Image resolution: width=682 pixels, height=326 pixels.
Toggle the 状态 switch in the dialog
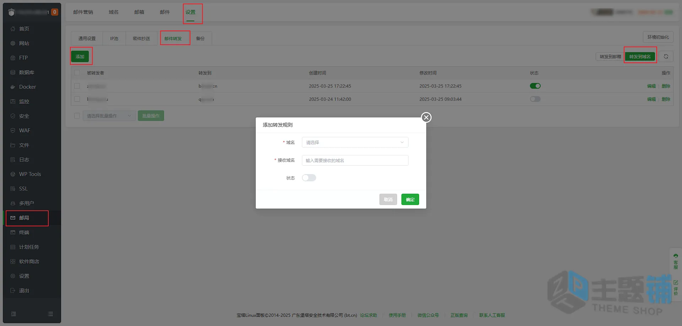click(x=309, y=178)
